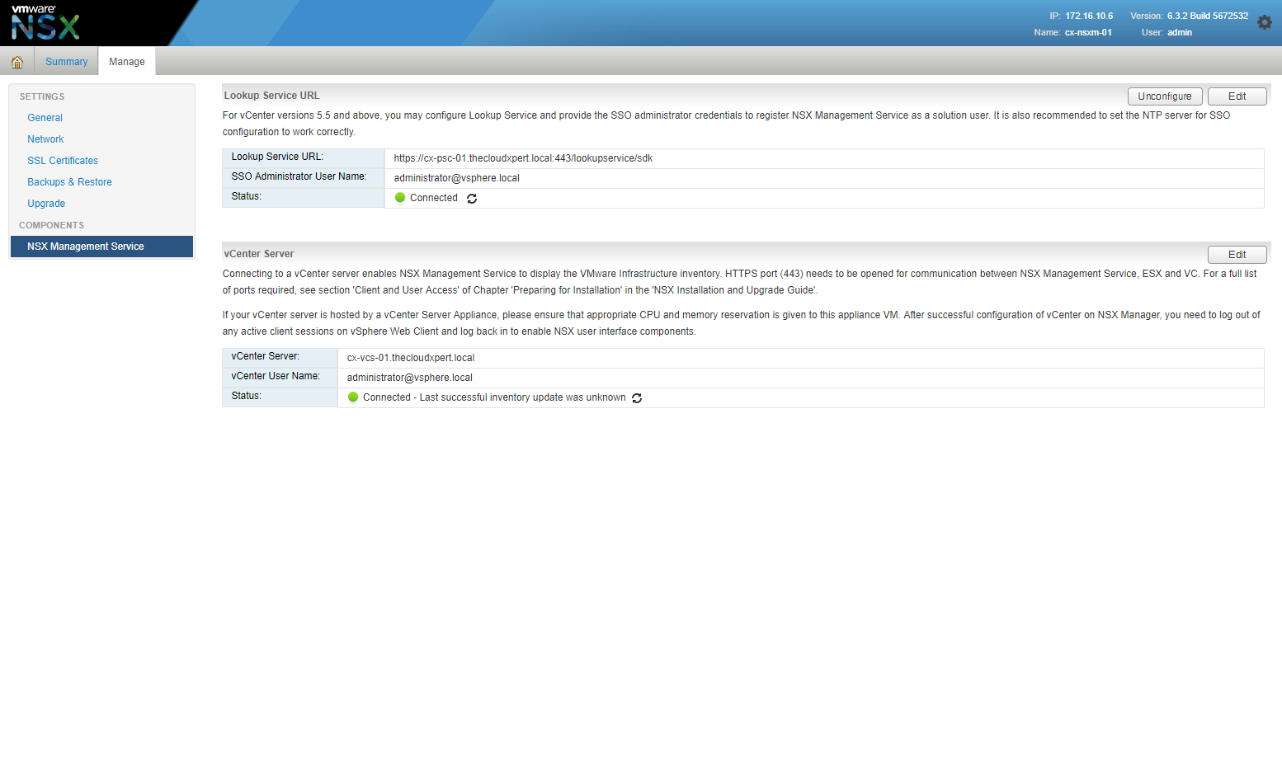Click the vCenter Server hostname value
Image resolution: width=1282 pixels, height=780 pixels.
[410, 358]
